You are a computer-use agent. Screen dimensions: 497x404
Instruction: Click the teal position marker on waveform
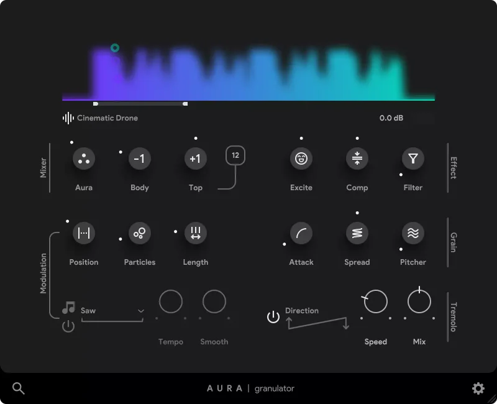click(115, 48)
